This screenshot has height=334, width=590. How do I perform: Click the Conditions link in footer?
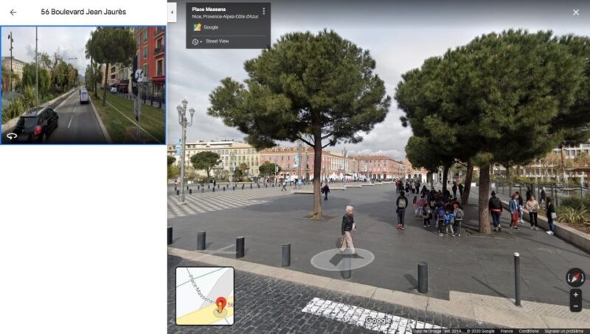point(528,331)
